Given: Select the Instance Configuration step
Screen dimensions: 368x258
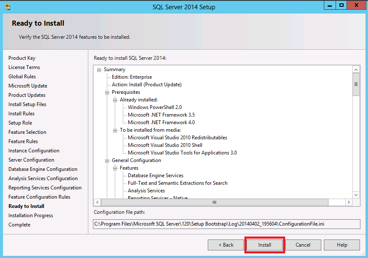Looking at the screenshot, I should pos(34,151).
